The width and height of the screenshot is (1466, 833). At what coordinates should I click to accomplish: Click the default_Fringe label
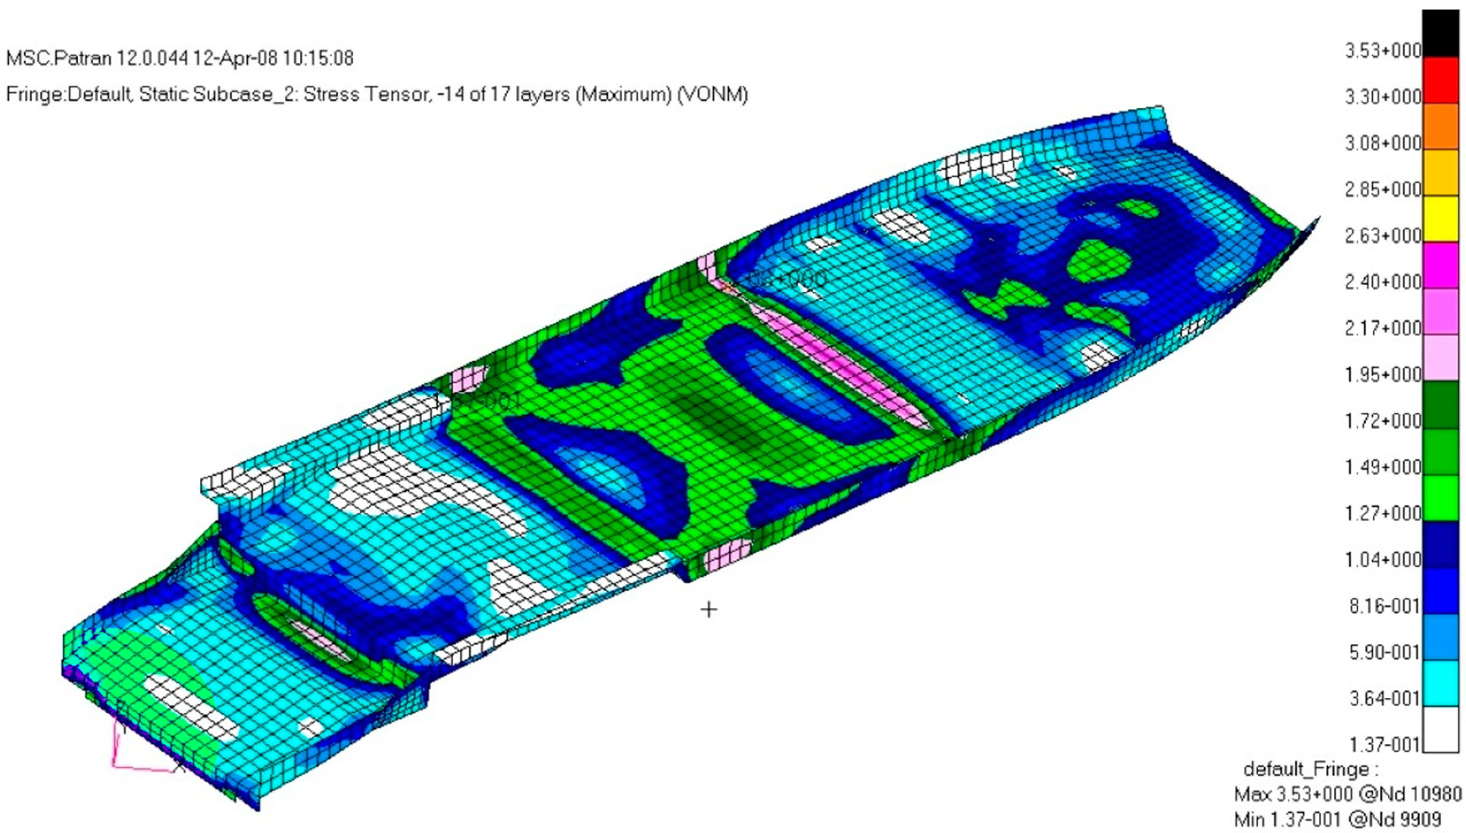[x=1311, y=769]
